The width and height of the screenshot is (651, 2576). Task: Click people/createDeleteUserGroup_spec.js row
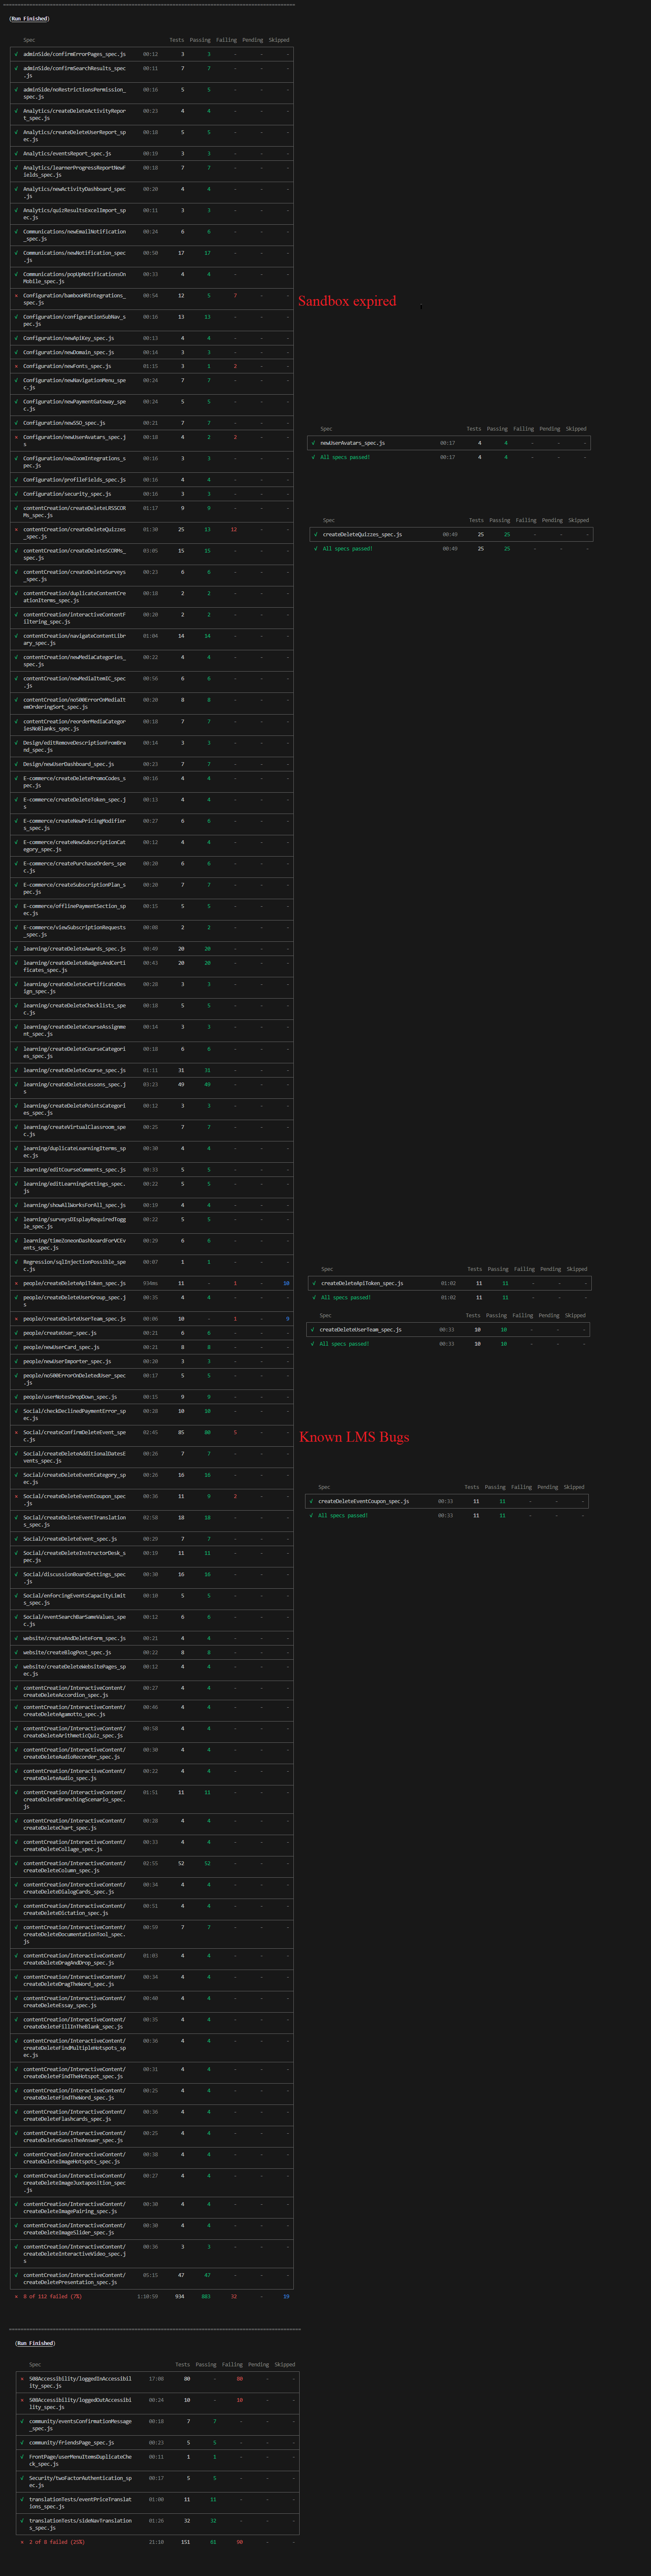point(152,1301)
